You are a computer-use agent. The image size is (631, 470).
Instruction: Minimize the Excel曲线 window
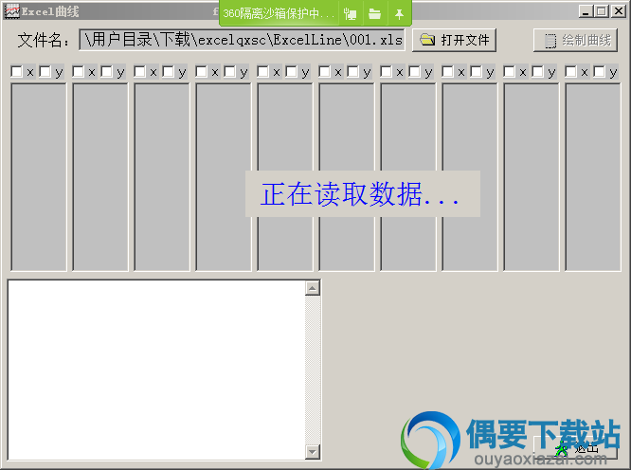click(586, 11)
